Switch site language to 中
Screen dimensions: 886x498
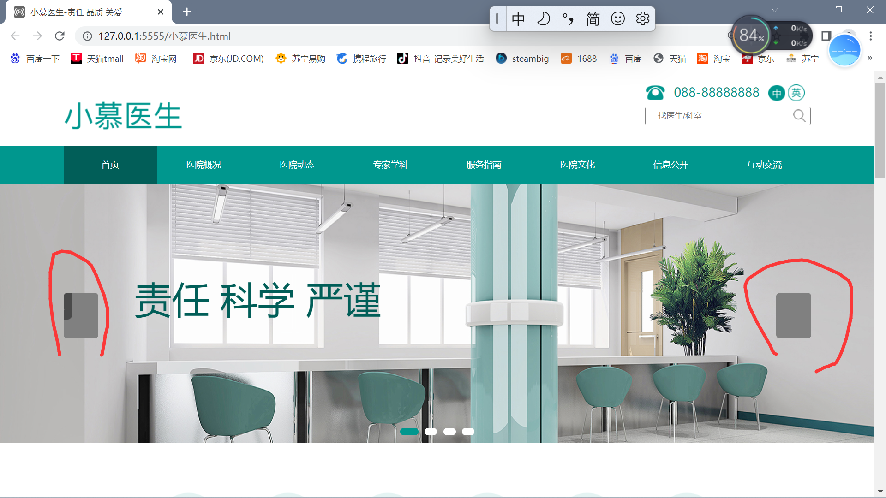click(777, 93)
